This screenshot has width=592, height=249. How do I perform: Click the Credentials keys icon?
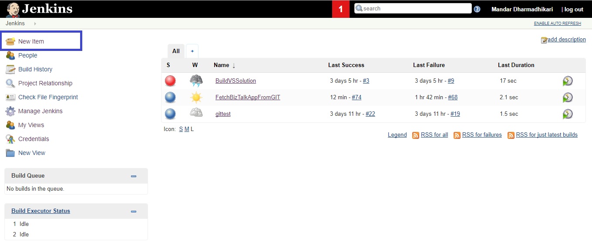point(10,139)
